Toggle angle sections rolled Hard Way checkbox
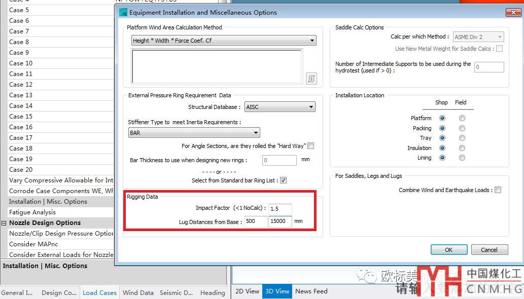This screenshot has height=299, width=524. (x=311, y=146)
